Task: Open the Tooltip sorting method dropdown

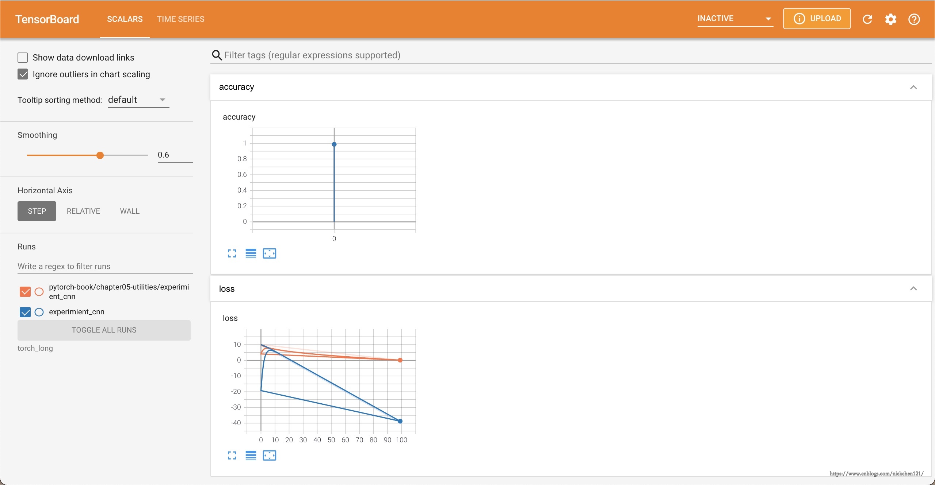Action: pos(138,100)
